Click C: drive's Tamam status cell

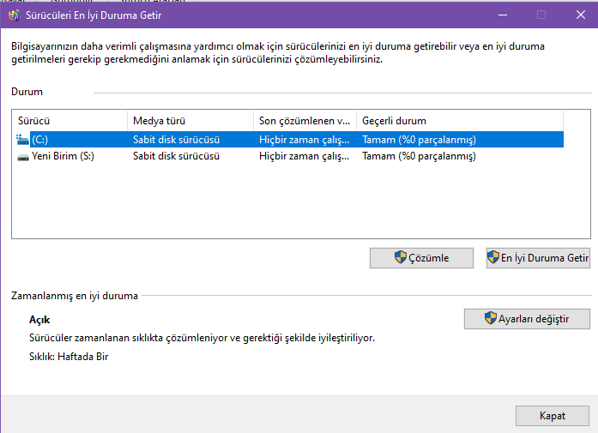tap(419, 139)
